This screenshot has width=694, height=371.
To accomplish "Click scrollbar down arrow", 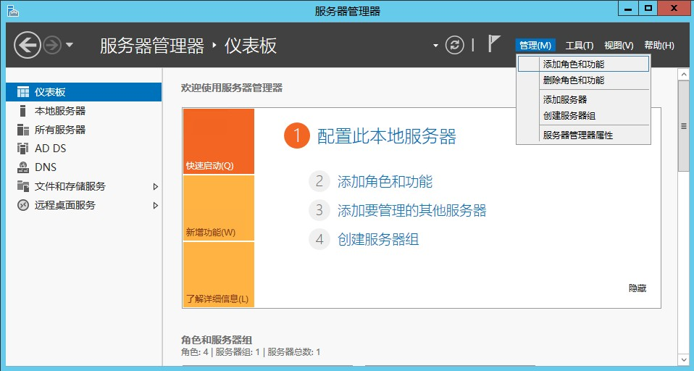I will click(x=684, y=360).
